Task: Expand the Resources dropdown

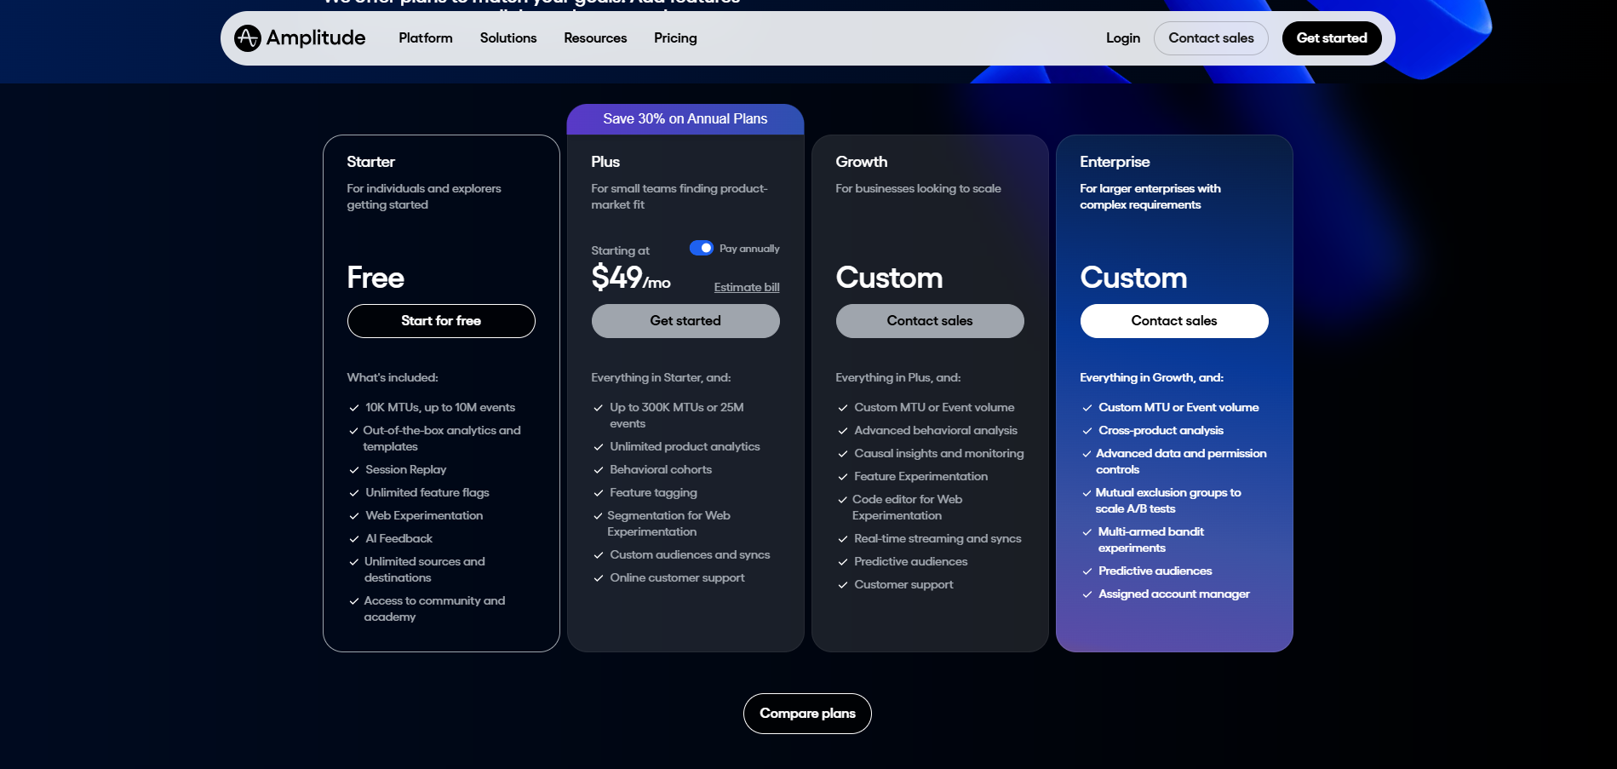Action: pos(594,37)
